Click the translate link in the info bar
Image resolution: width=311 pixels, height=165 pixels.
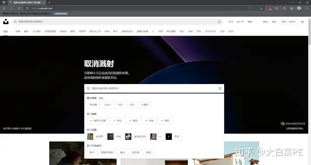60,13
